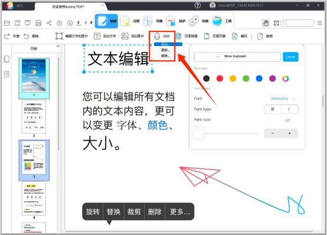Viewport: 327px width, 235px height.
Task: Select the text selection tool icon
Action: (276, 23)
